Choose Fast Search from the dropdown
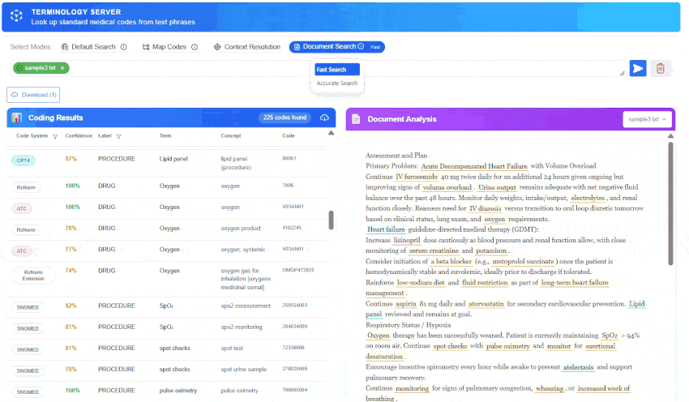This screenshot has width=689, height=402. click(331, 70)
